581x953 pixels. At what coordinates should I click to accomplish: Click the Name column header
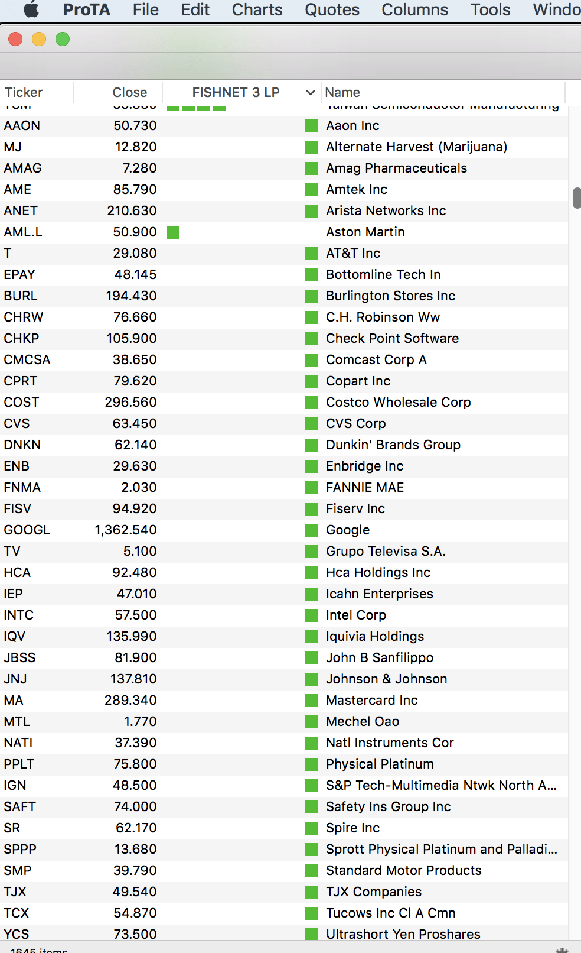tap(342, 93)
